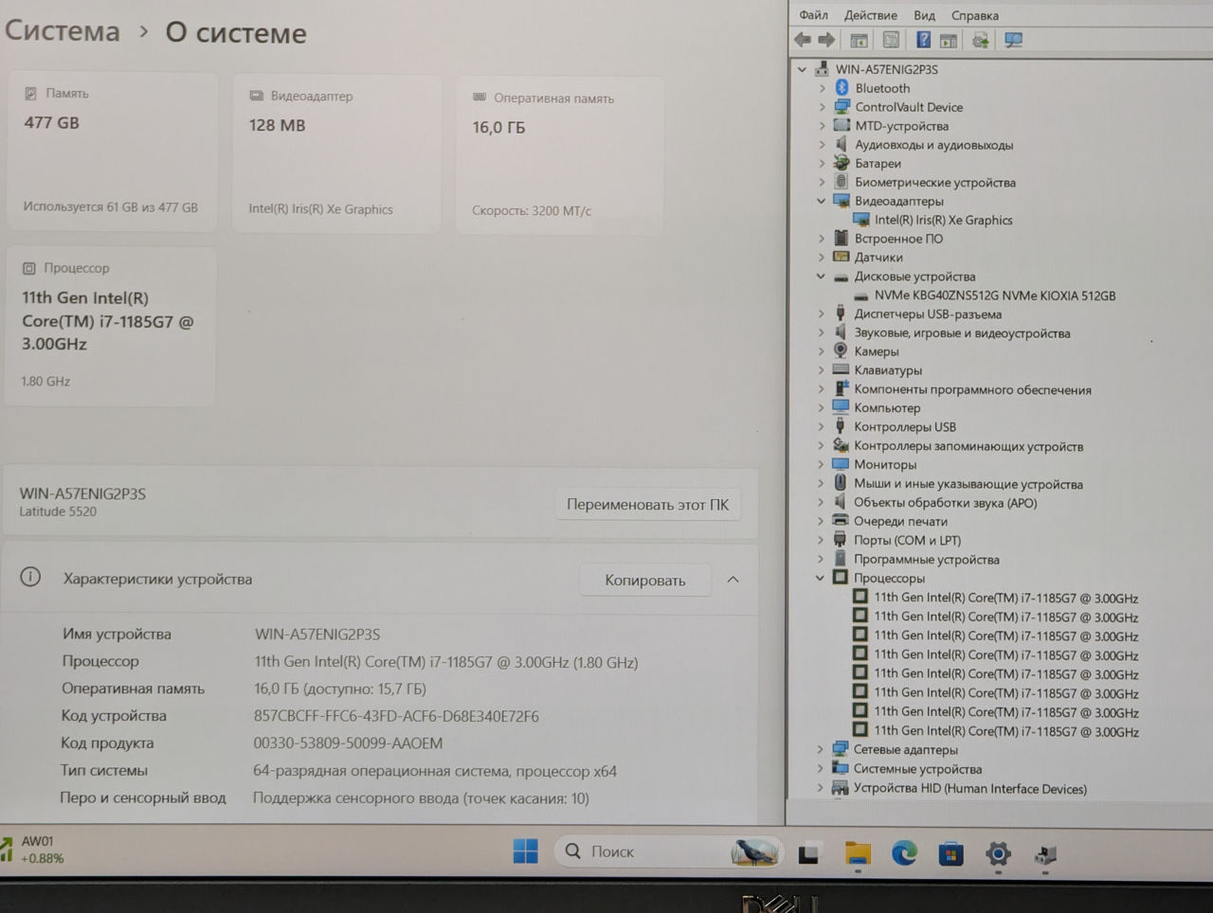This screenshot has width=1213, height=913.
Task: Collapse the Характеристики устройства section chevron
Action: click(733, 580)
